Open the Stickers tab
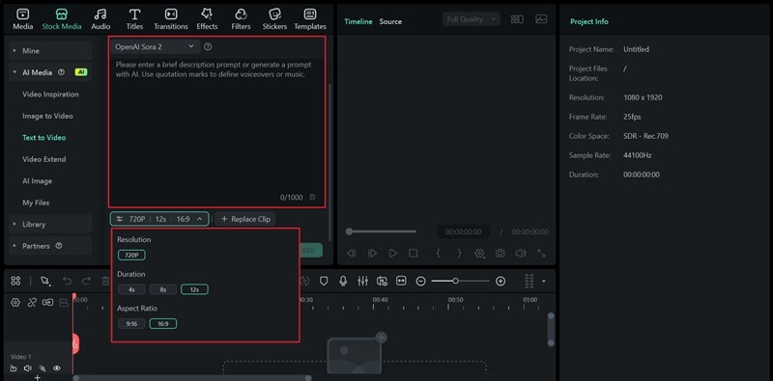This screenshot has height=381, width=773. [x=274, y=19]
